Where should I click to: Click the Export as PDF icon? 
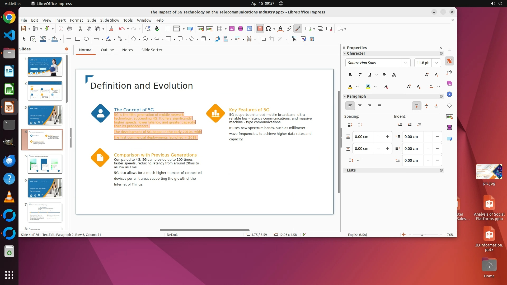(61, 29)
